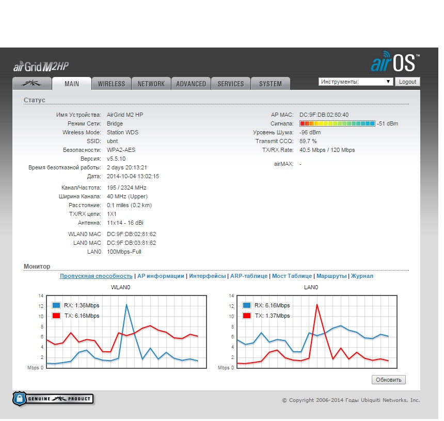Click the Монитор section heading
This screenshot has width=444, height=421.
tap(37, 267)
